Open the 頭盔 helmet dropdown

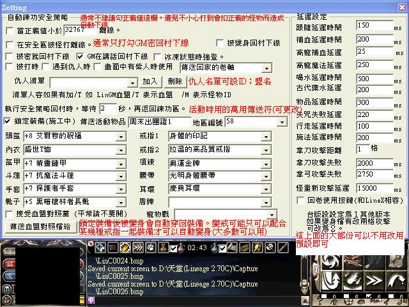point(121,136)
